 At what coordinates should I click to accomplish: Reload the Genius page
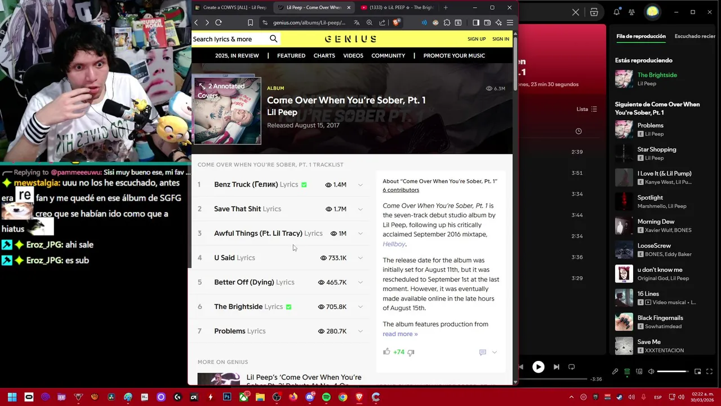pos(219,23)
